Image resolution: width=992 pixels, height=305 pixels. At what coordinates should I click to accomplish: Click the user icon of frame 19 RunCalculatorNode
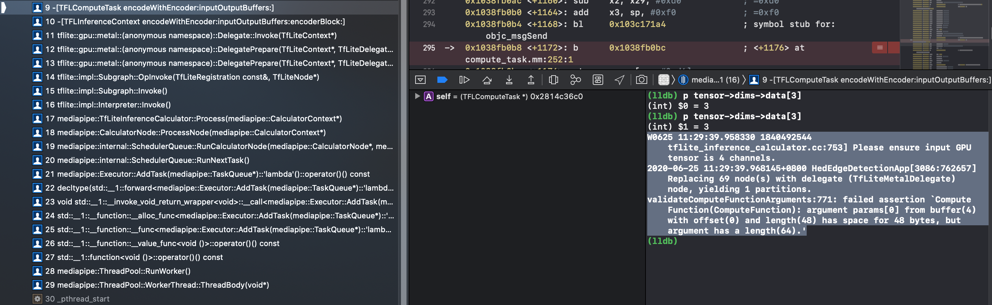pyautogui.click(x=37, y=146)
